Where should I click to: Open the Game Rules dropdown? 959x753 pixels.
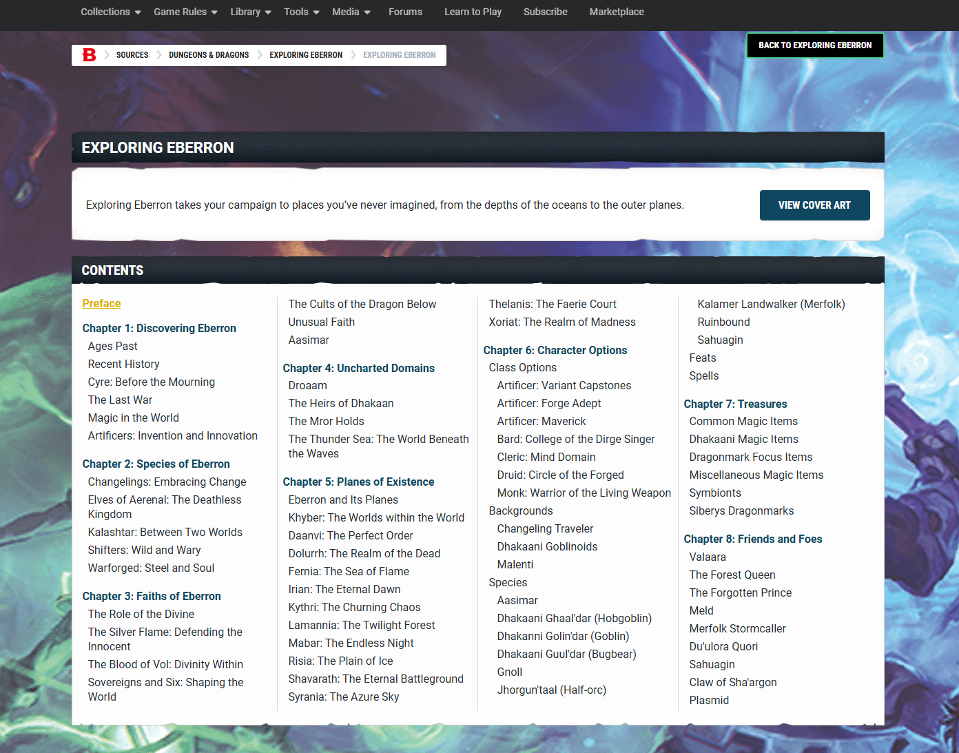click(185, 12)
